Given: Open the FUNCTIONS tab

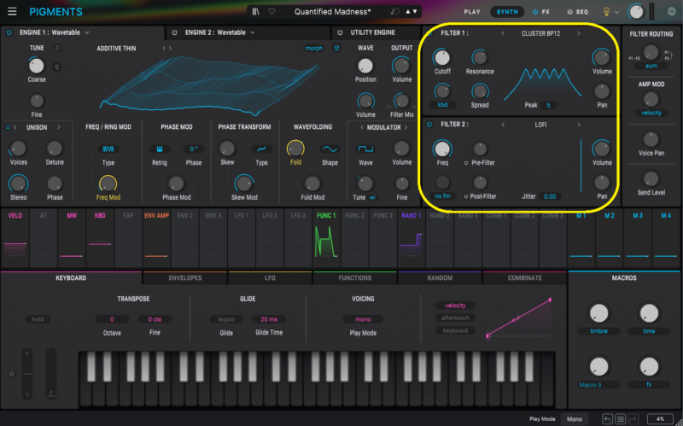Looking at the screenshot, I should point(355,278).
